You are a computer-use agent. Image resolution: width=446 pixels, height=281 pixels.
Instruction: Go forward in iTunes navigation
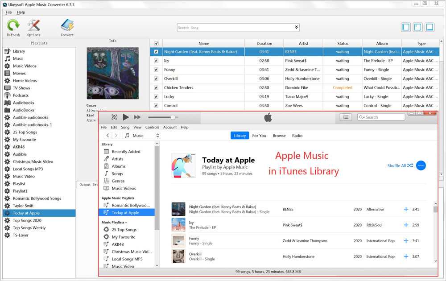116,136
